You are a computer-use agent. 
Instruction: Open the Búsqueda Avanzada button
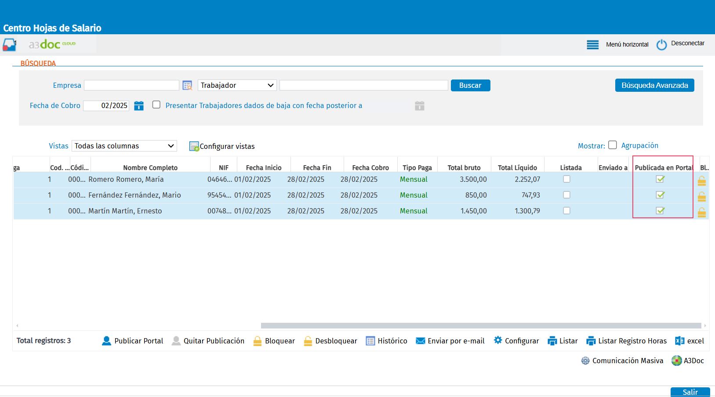coord(655,85)
